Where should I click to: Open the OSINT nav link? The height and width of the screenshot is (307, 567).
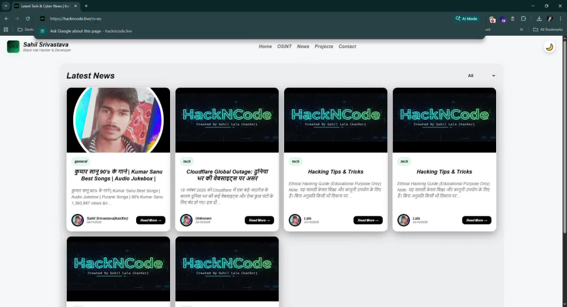[x=284, y=46]
